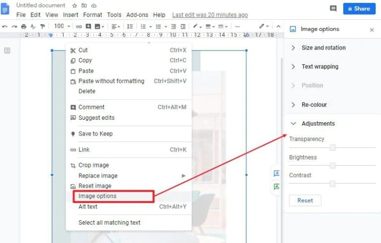The image size is (381, 243).
Task: Click the blue Share button
Action: 359,9
